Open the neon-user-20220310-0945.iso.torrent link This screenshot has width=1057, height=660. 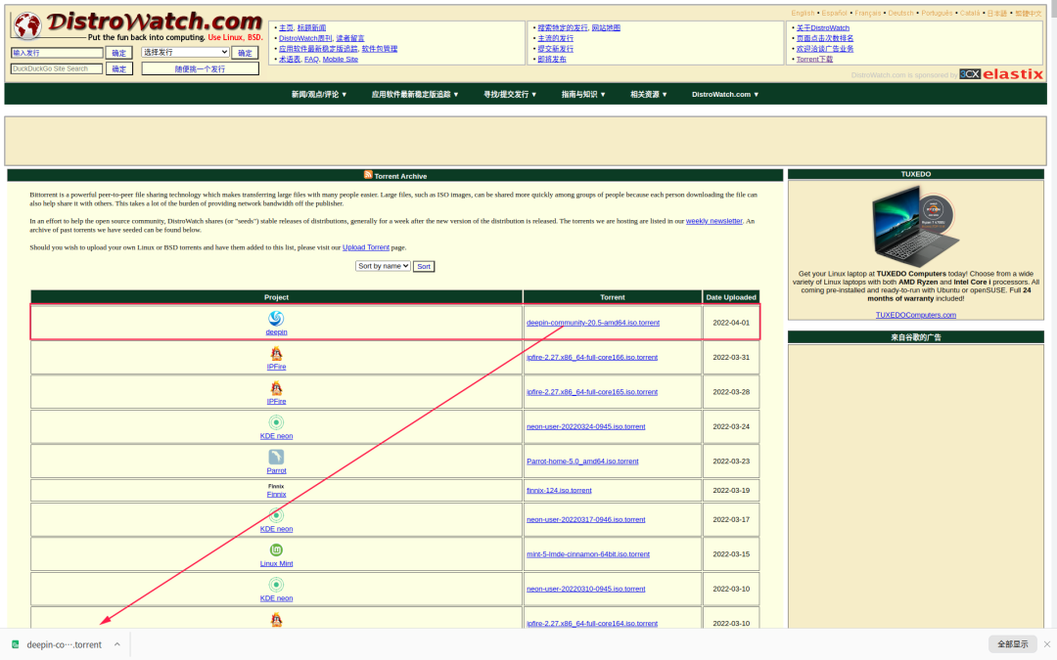[586, 589]
